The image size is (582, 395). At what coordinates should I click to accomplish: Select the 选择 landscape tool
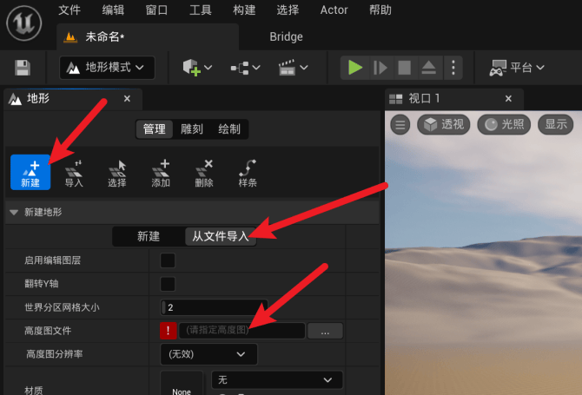click(x=117, y=173)
